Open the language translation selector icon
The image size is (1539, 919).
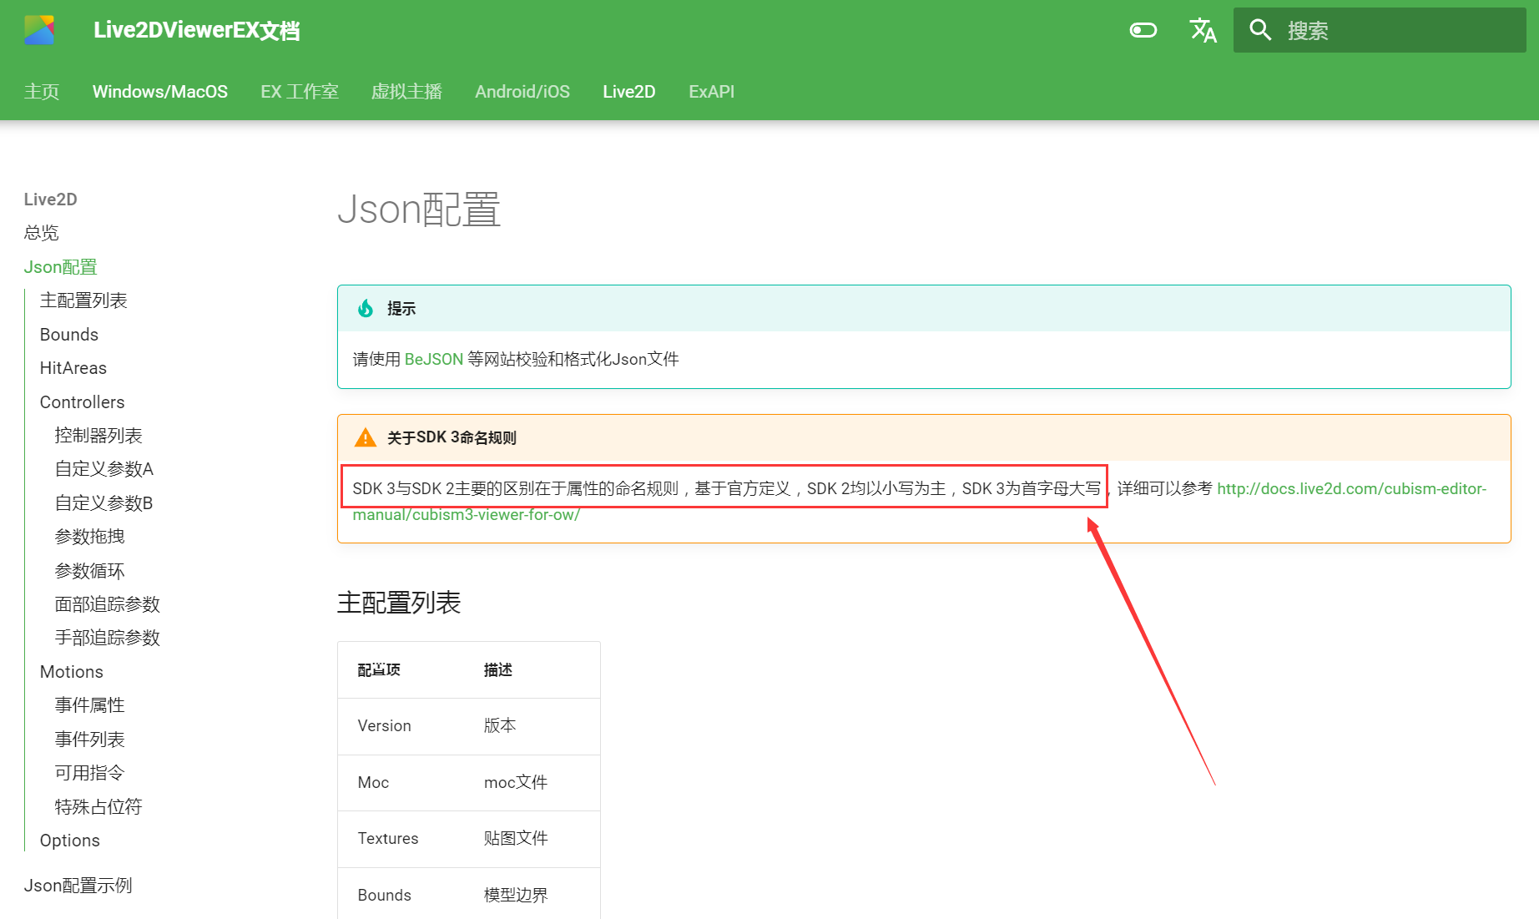tap(1203, 30)
